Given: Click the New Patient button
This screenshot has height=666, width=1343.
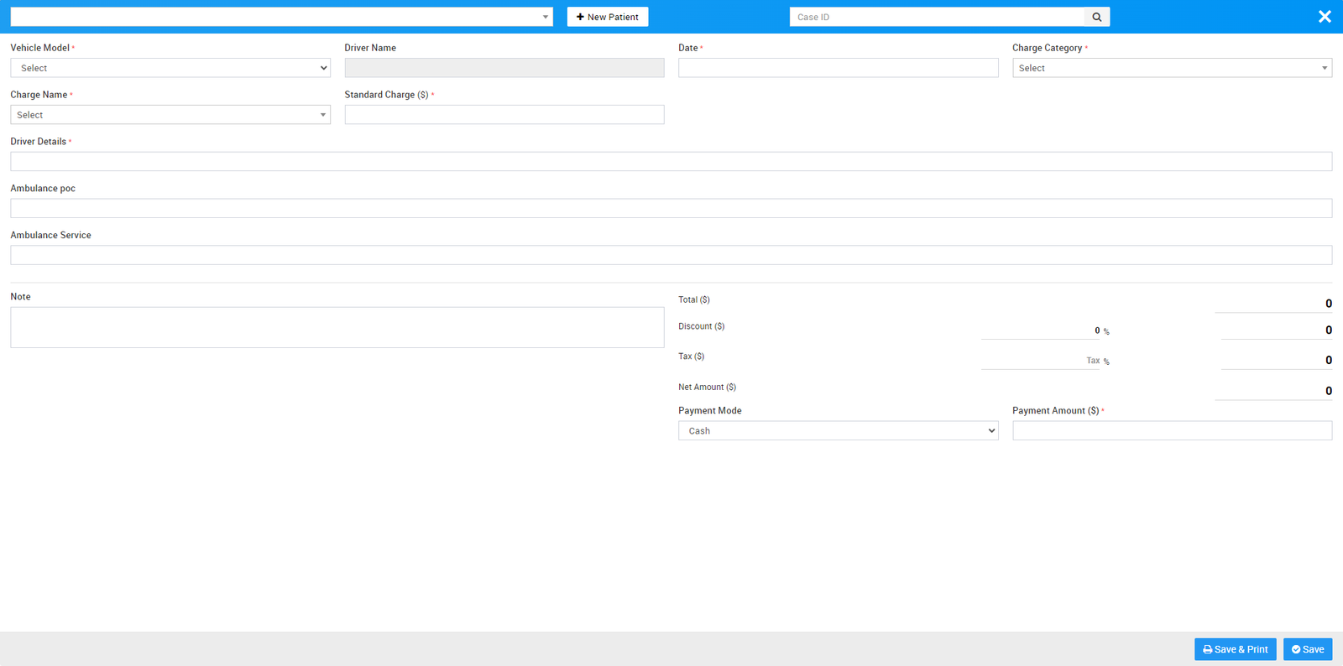Looking at the screenshot, I should click(607, 17).
